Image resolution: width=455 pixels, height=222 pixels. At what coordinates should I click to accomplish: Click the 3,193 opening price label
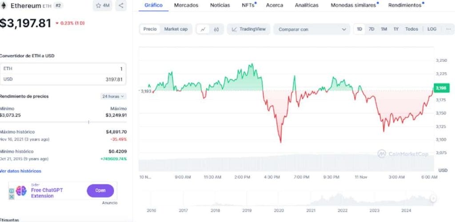tap(146, 91)
